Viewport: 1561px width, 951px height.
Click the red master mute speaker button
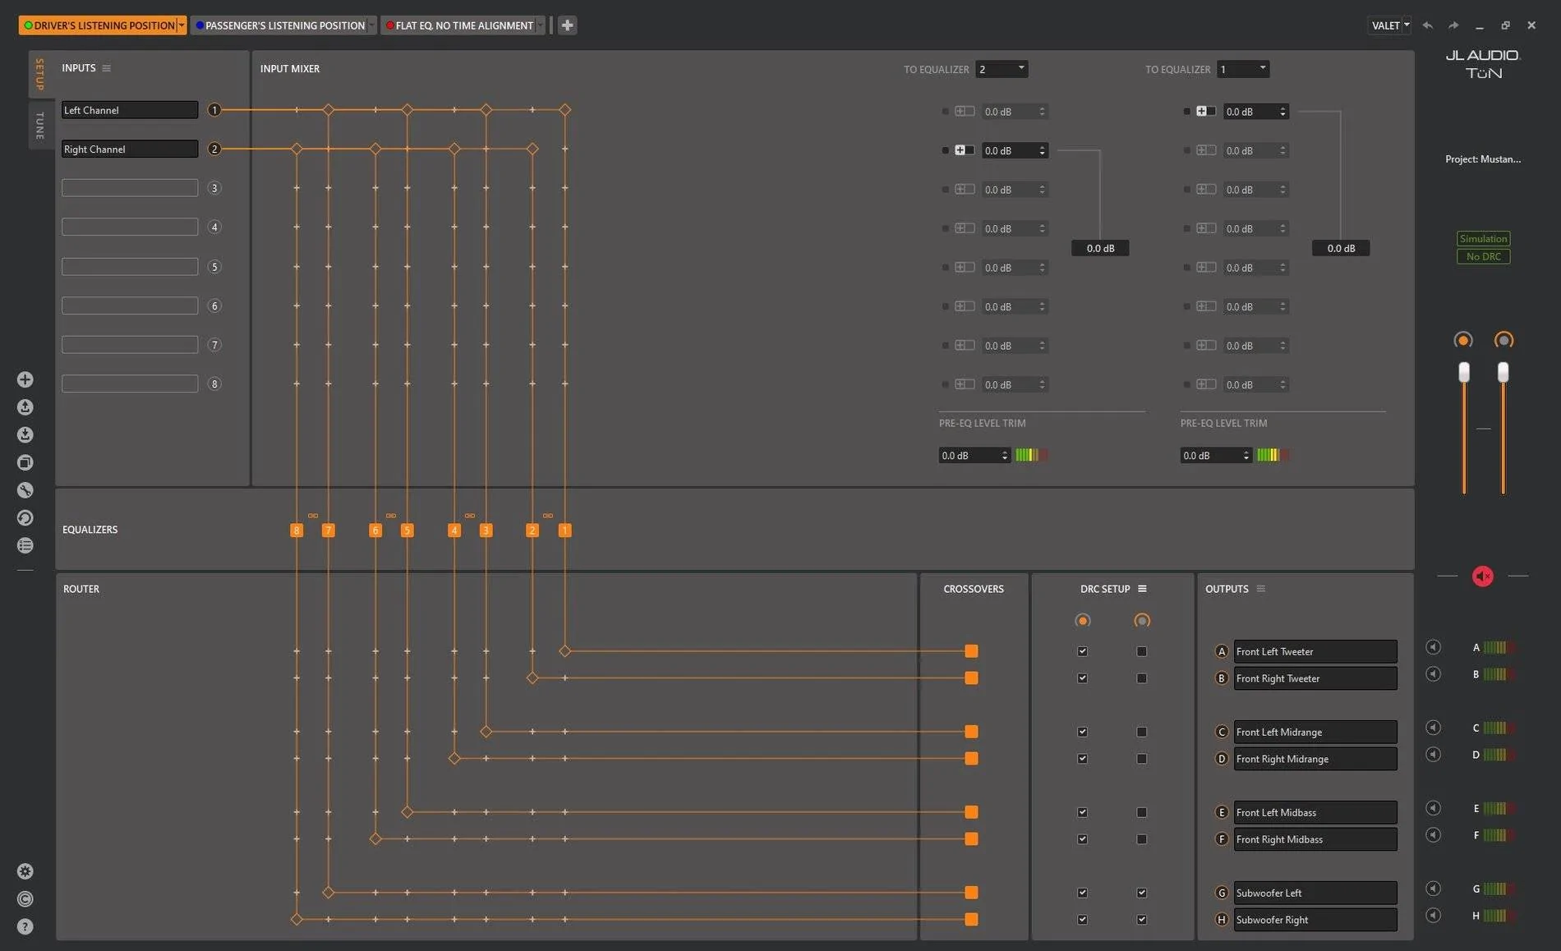(1483, 577)
